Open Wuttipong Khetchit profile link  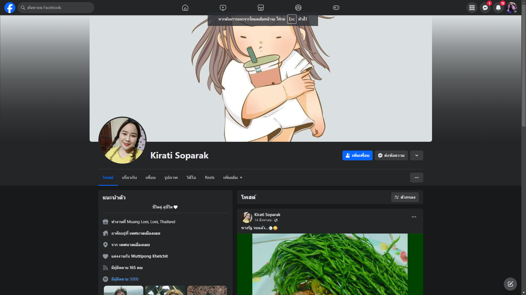pos(149,256)
